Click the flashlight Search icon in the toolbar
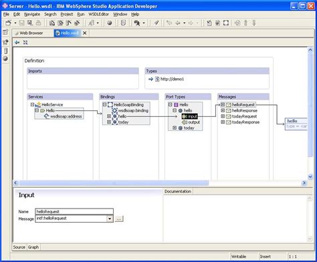 [156, 23]
